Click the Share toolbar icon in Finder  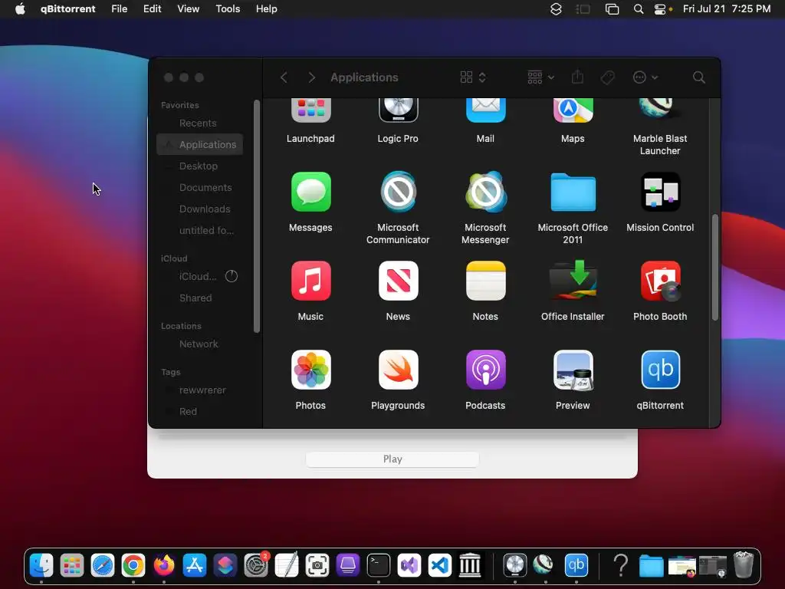577,77
